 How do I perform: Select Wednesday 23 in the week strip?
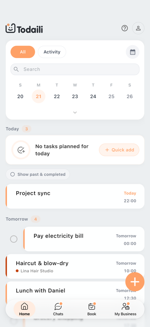click(75, 96)
